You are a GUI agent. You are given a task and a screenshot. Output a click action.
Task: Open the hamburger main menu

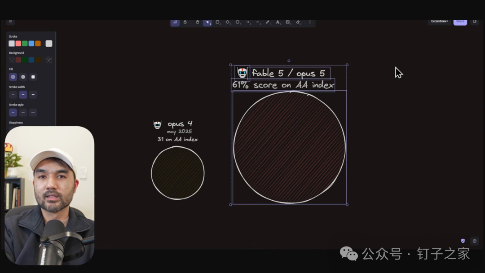10,22
